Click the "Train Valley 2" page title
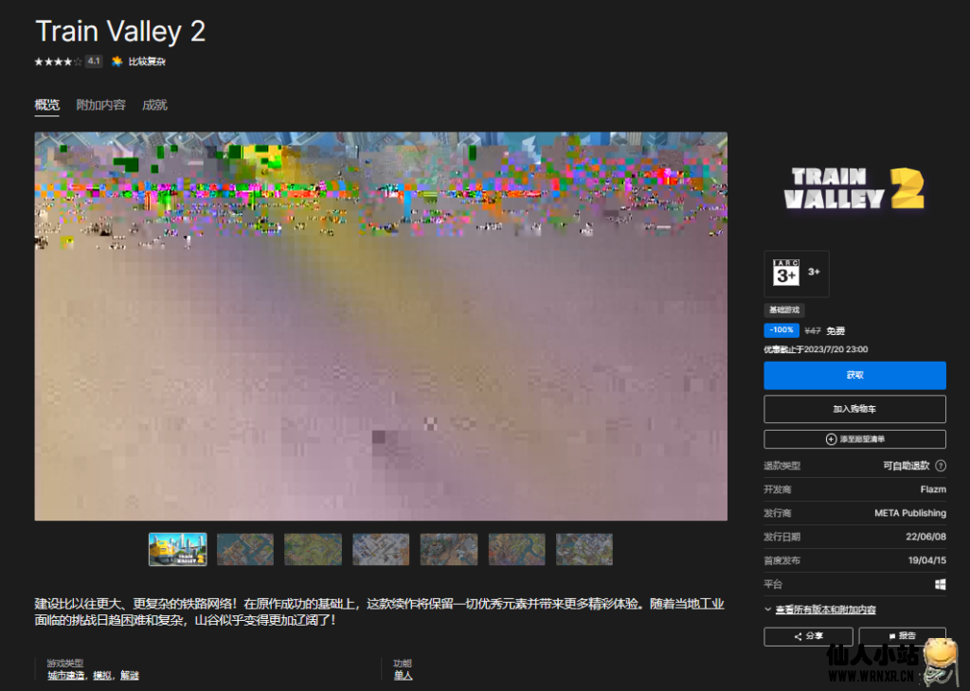 (120, 31)
